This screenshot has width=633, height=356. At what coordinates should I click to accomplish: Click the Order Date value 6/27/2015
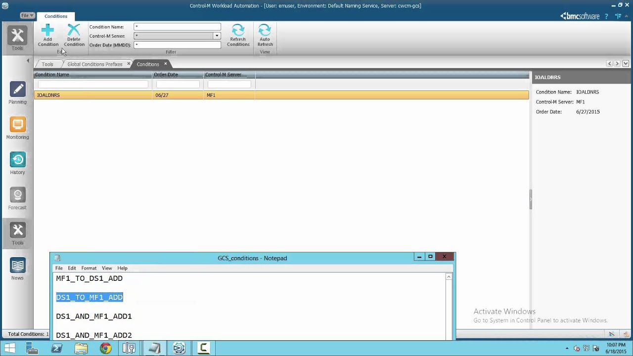588,112
